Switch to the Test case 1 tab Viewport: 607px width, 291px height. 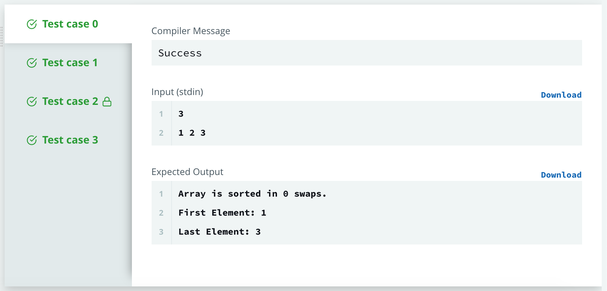pos(68,63)
